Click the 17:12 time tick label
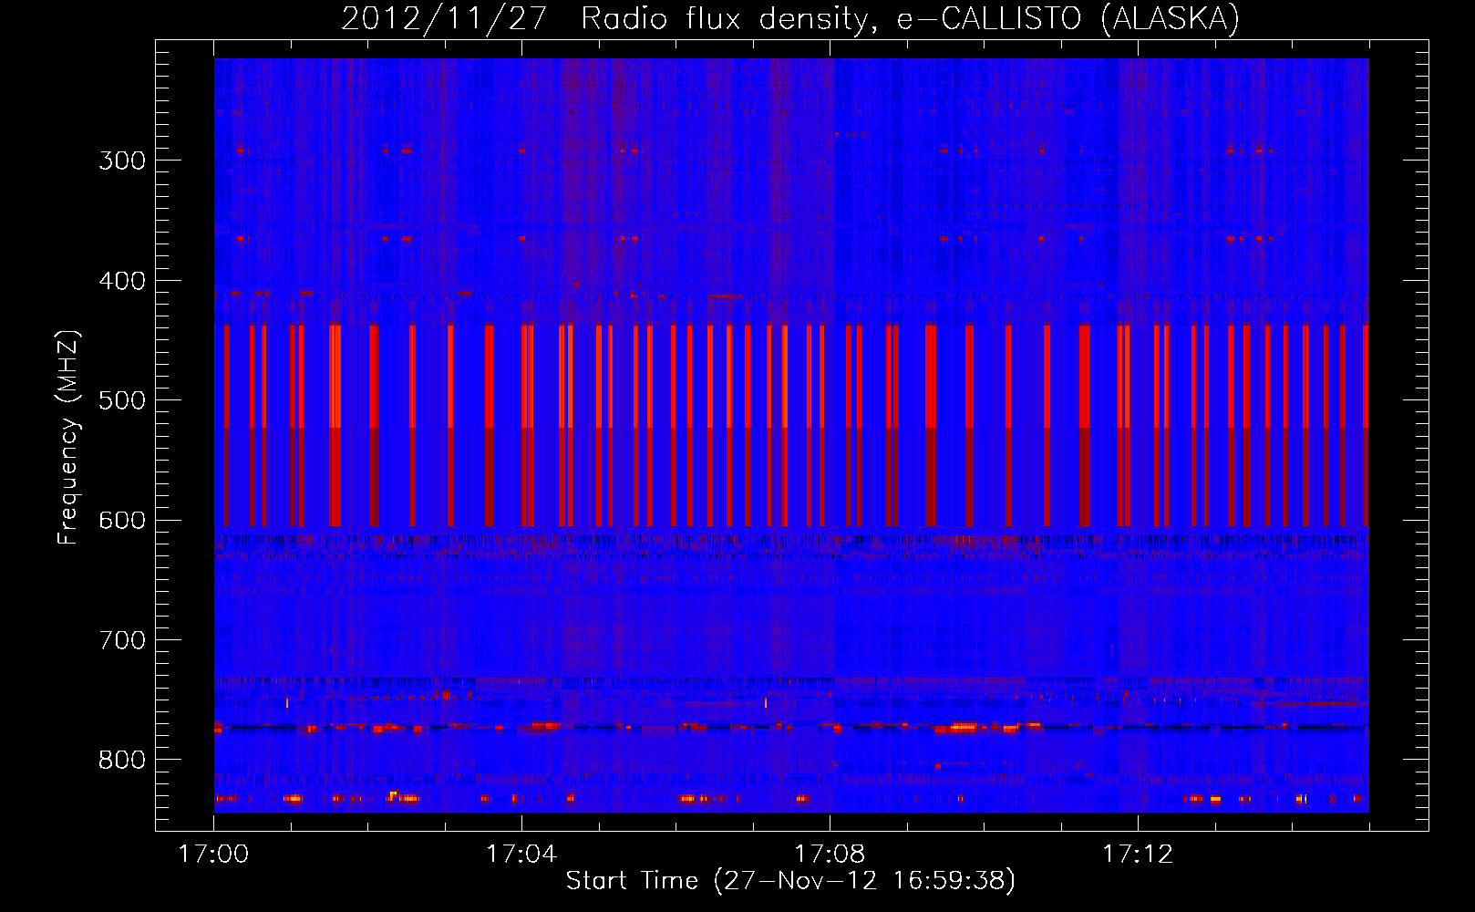The width and height of the screenshot is (1475, 912). pyautogui.click(x=1138, y=855)
